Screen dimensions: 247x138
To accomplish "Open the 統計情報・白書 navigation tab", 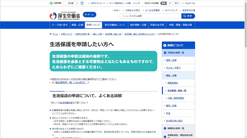I will pos(138,25).
